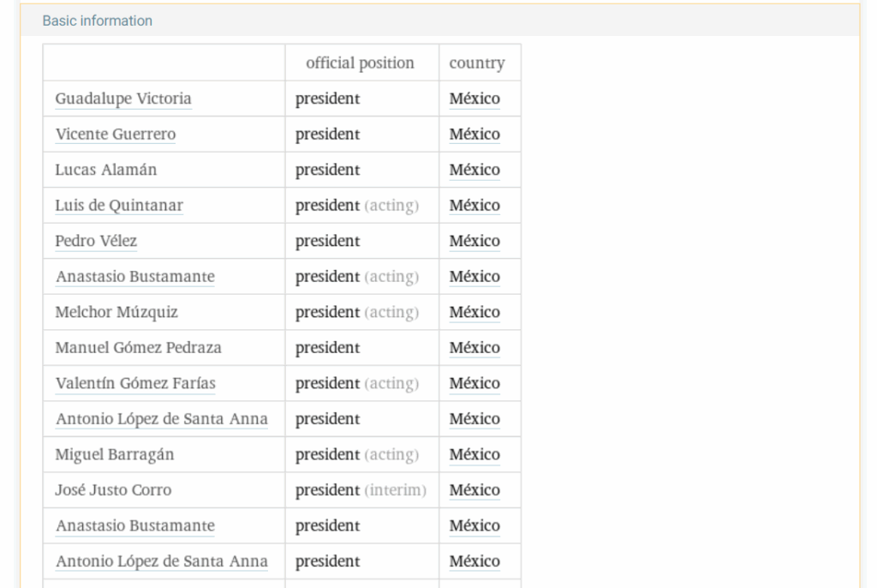Image resolution: width=877 pixels, height=588 pixels.
Task: Click México link in Guadalupe Victoria's row
Action: click(x=474, y=99)
